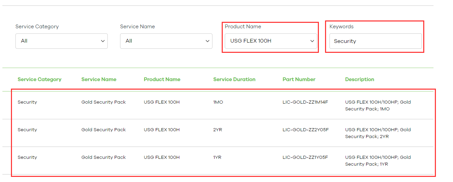Viewport: 453px width, 182px height.
Task: Expand the Service Name dropdown
Action: [166, 41]
